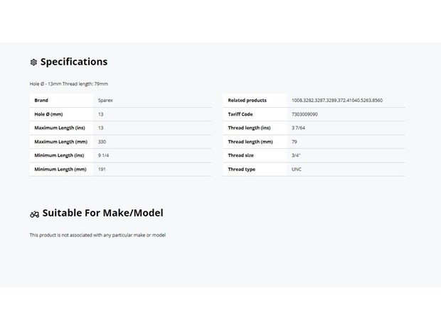Image resolution: width=441 pixels, height=330 pixels.
Task: Select the Maximum Length (ins) row
Action: coord(121,128)
